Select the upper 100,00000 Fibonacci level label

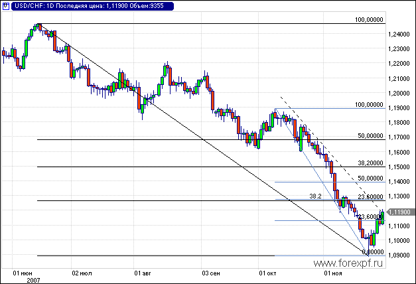370,20
